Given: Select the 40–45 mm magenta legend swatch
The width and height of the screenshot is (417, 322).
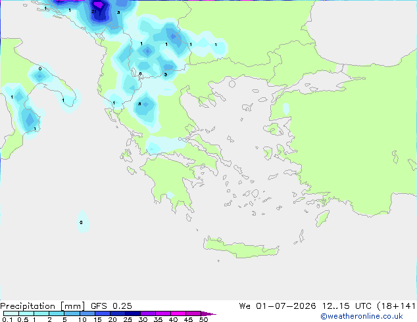Looking at the screenshot, I should tap(178, 313).
